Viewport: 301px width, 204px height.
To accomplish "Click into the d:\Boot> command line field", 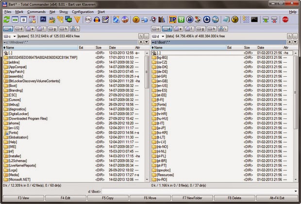I will (197, 191).
